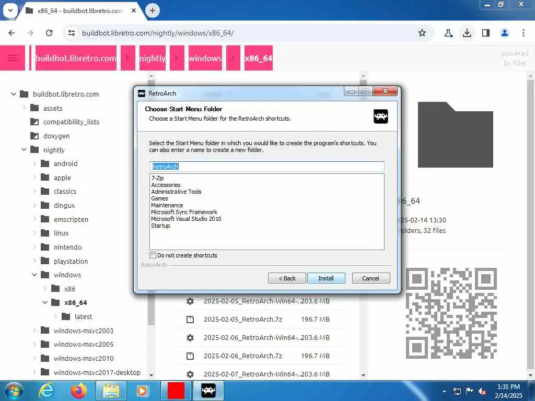
Task: Click the Start Menu folder name field
Action: 267,167
